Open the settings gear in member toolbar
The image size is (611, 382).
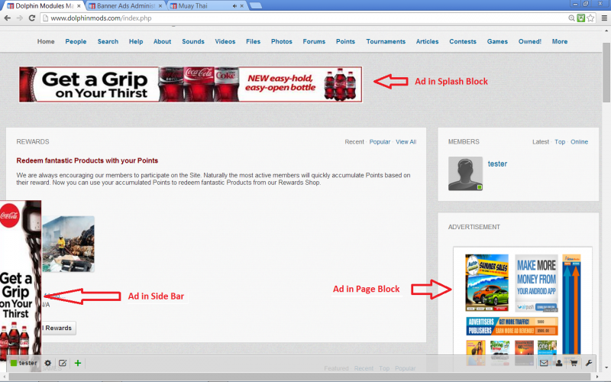[x=48, y=363]
